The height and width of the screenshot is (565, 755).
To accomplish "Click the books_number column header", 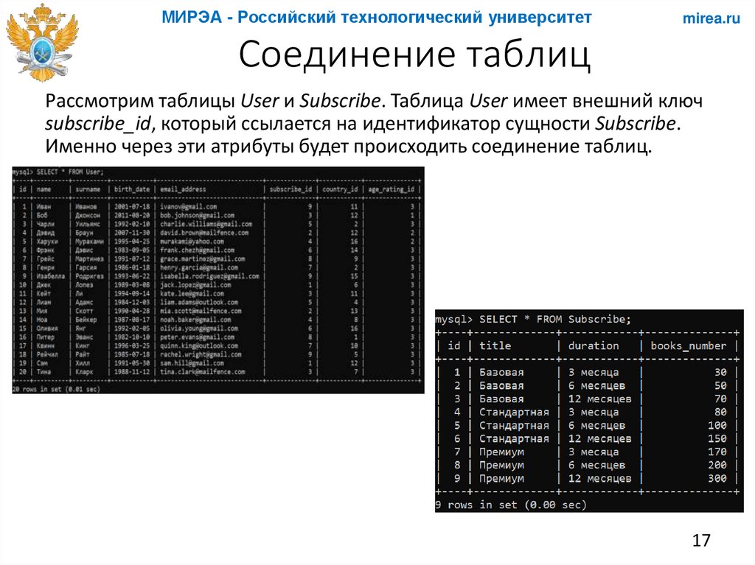I will coord(686,345).
